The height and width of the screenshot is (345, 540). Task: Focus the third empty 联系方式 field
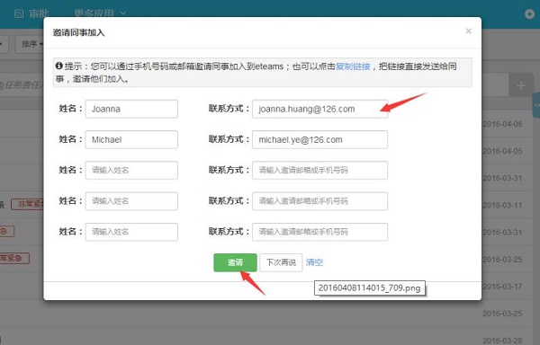[x=319, y=170]
